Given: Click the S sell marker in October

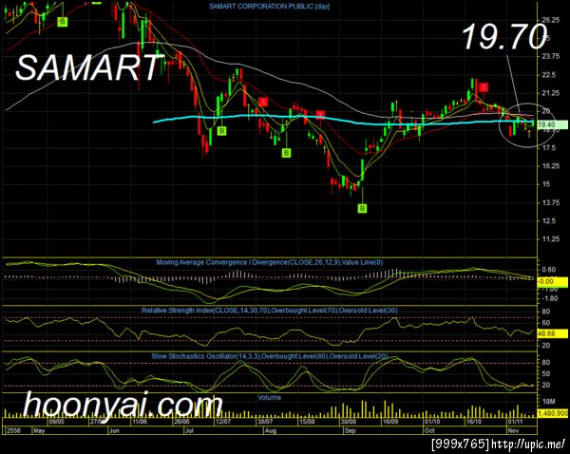Looking at the screenshot, I should [x=484, y=87].
